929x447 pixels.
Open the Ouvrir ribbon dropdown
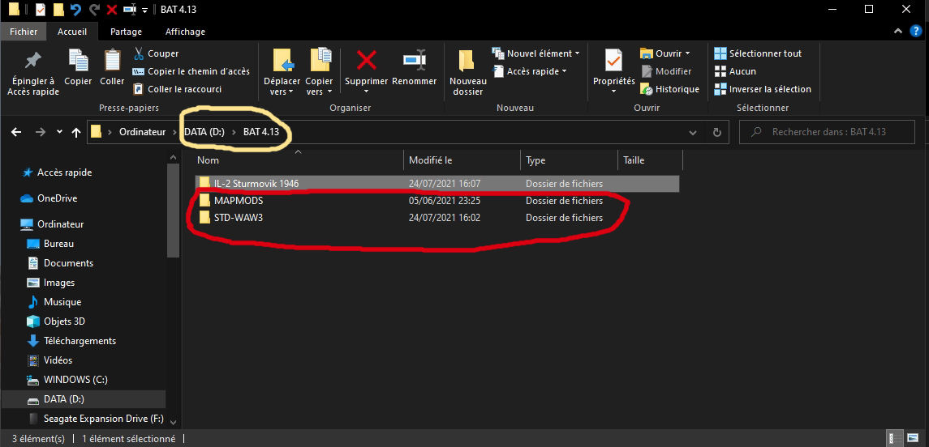tap(664, 53)
